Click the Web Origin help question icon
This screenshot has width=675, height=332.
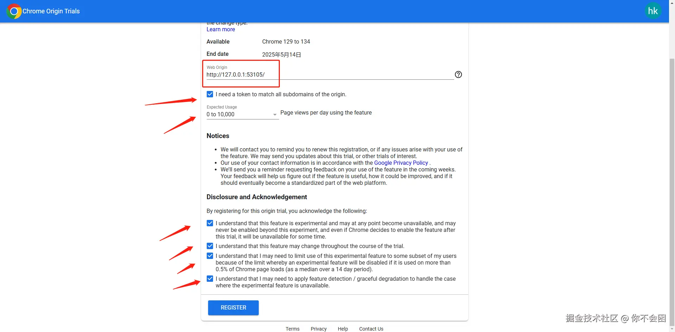458,74
